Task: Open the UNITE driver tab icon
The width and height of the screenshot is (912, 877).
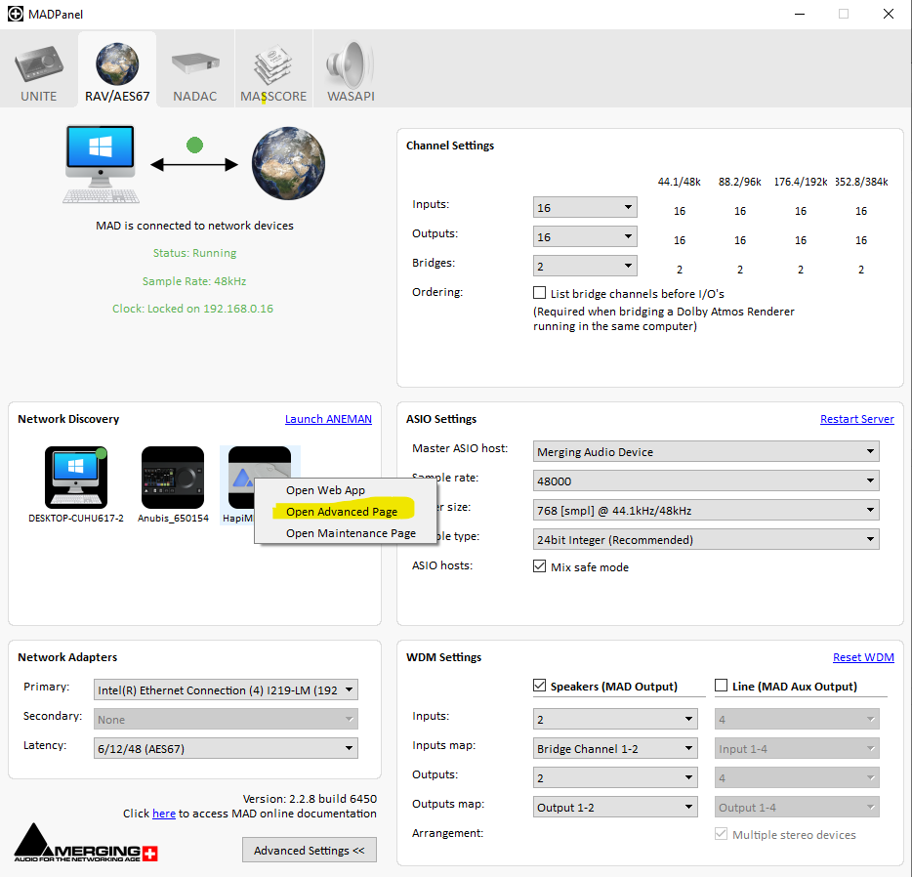Action: (39, 66)
